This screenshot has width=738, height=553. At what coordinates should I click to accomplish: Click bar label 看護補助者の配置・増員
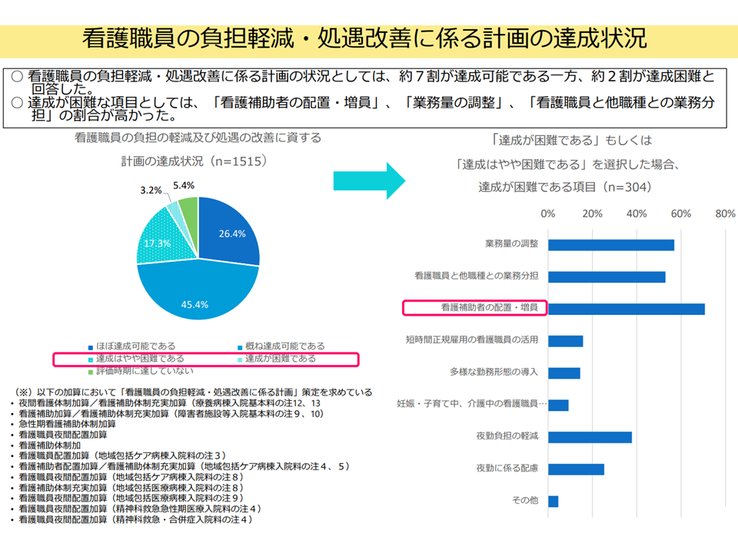[x=490, y=307]
